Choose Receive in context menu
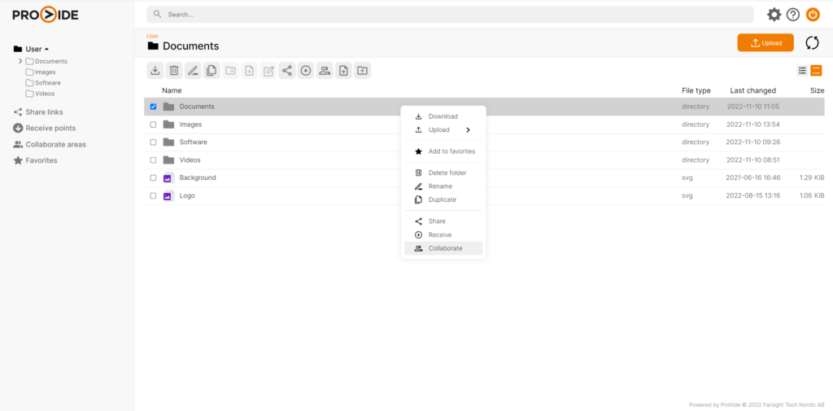Image resolution: width=833 pixels, height=411 pixels. [443, 234]
